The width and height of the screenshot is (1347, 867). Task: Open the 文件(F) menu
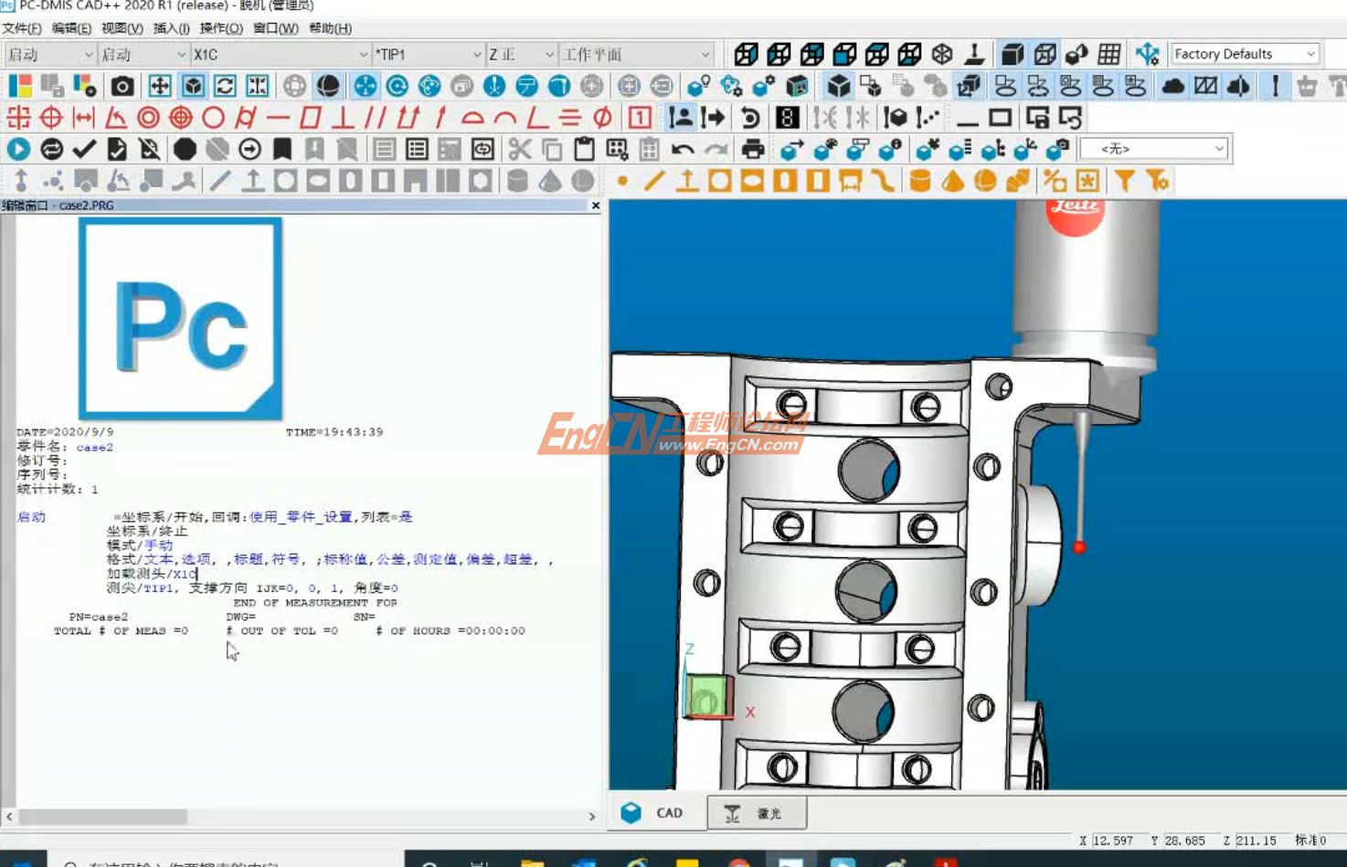click(22, 28)
